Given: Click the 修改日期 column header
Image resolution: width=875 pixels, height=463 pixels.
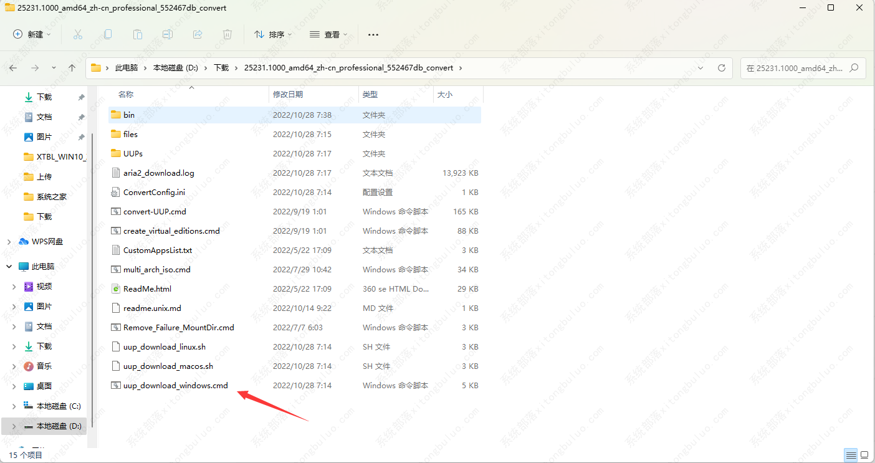Looking at the screenshot, I should tap(288, 95).
